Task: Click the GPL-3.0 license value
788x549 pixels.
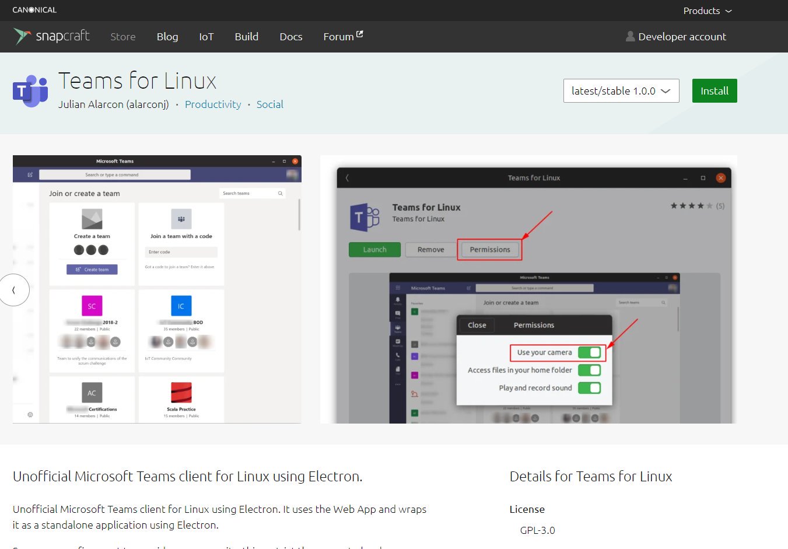Action: (x=538, y=530)
